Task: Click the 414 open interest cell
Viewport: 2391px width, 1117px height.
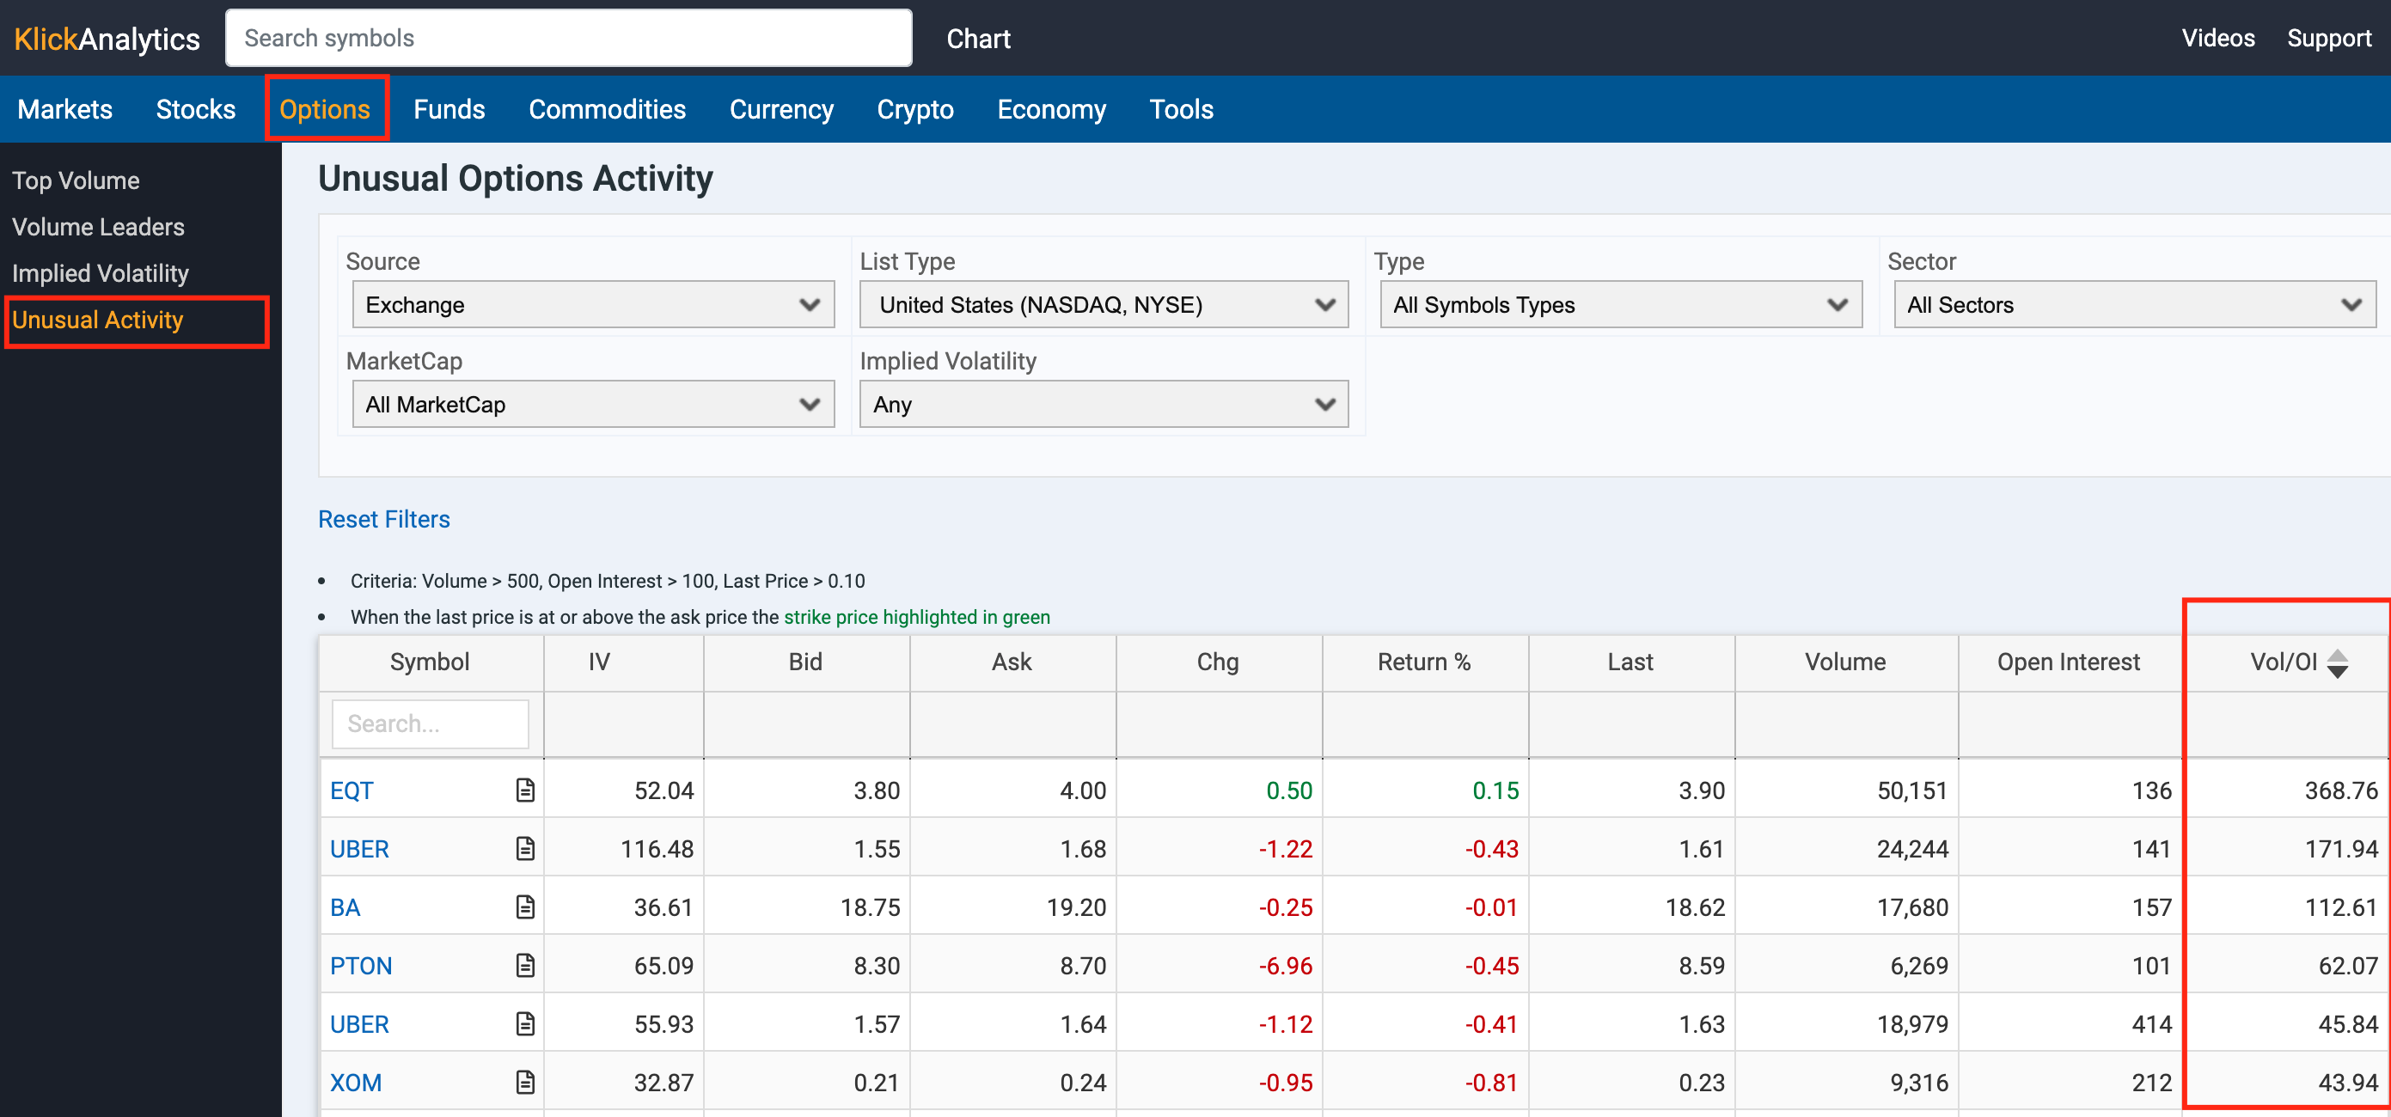Action: coord(2151,1024)
